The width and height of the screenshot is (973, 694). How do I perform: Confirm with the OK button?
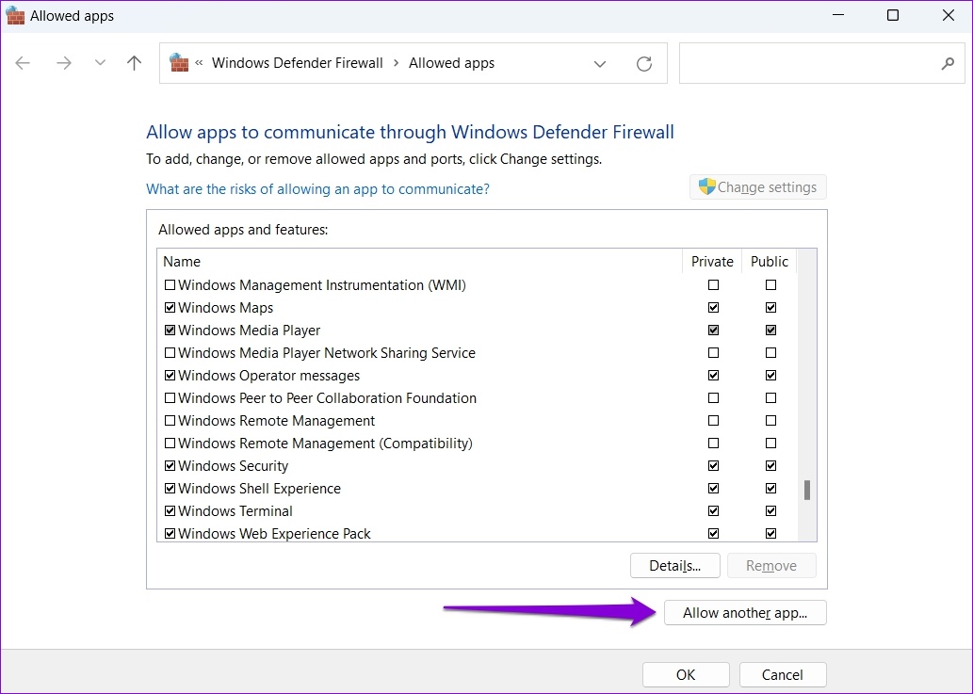coord(686,675)
